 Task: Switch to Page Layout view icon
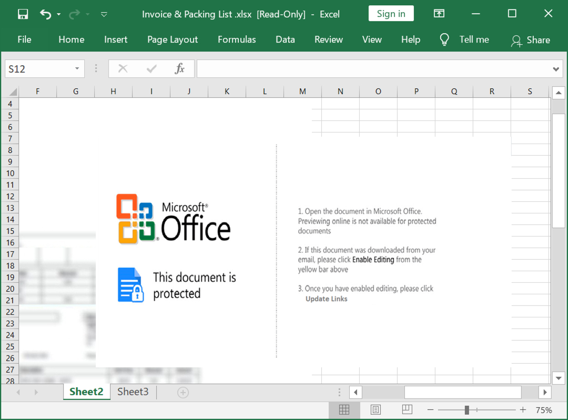coord(376,410)
